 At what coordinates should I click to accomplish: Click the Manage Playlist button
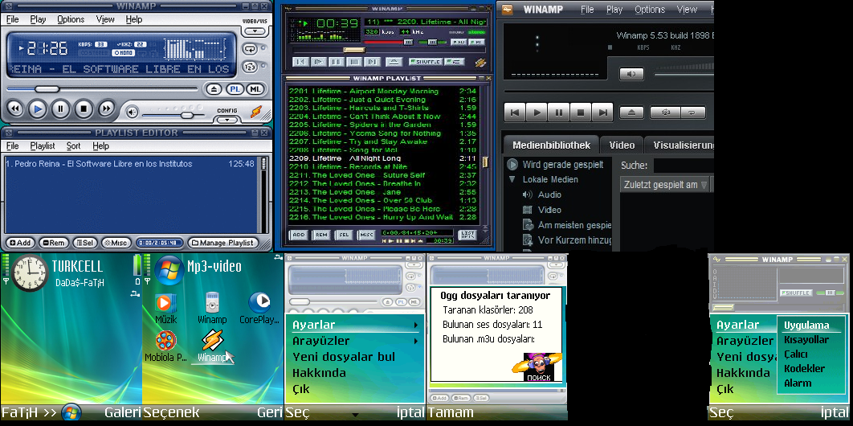[222, 243]
